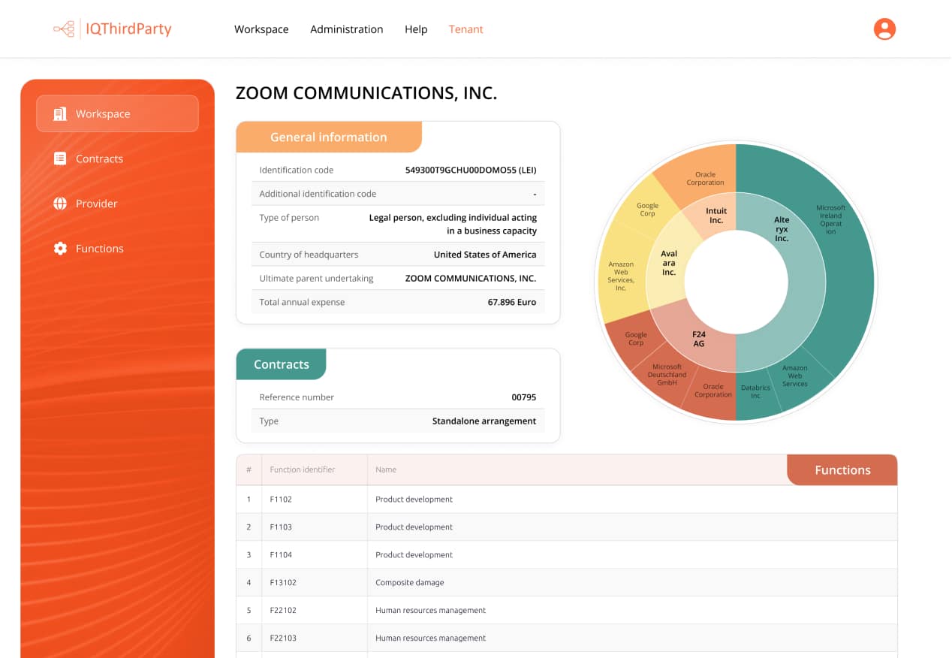Viewport: 952px width, 658px height.
Task: Select the red Google Corp segment
Action: [636, 339]
